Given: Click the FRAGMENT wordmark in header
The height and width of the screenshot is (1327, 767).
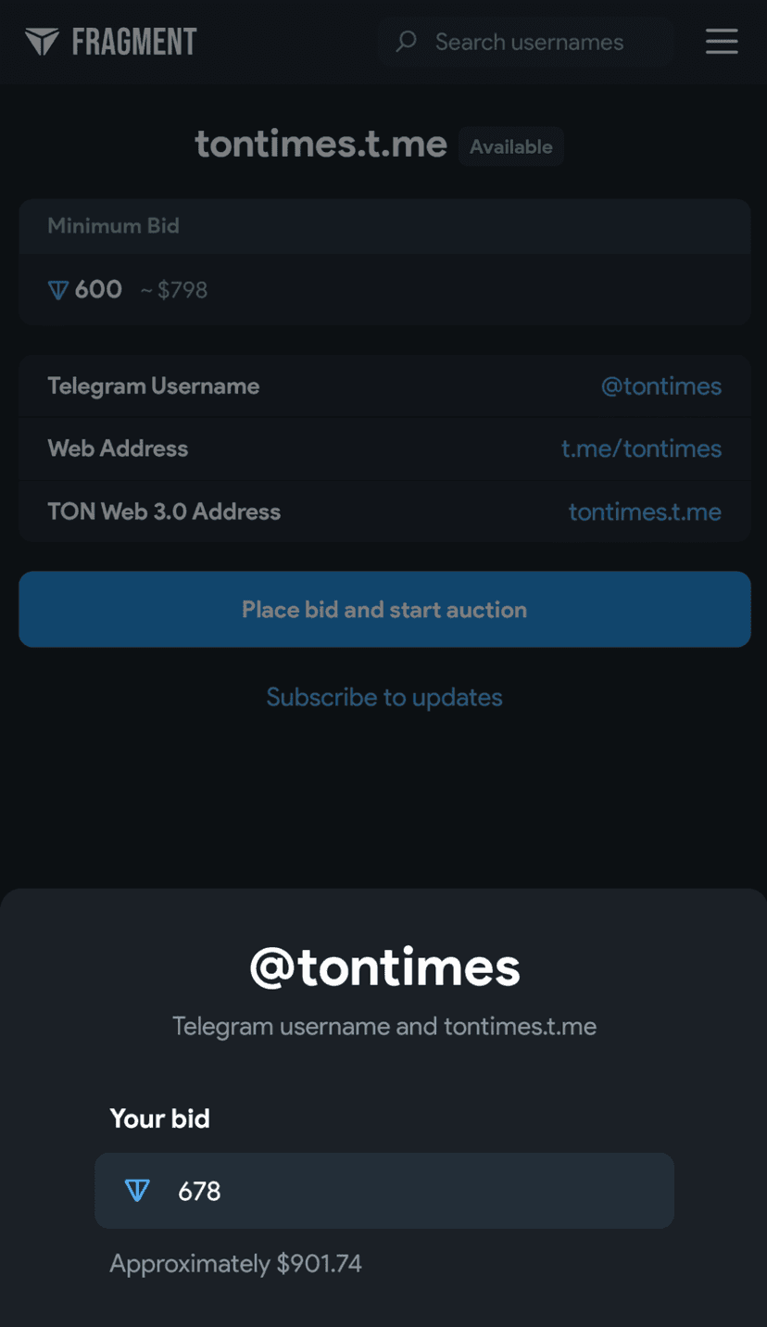Looking at the screenshot, I should (134, 42).
